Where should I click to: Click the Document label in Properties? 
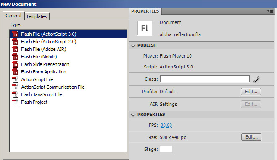[171, 22]
